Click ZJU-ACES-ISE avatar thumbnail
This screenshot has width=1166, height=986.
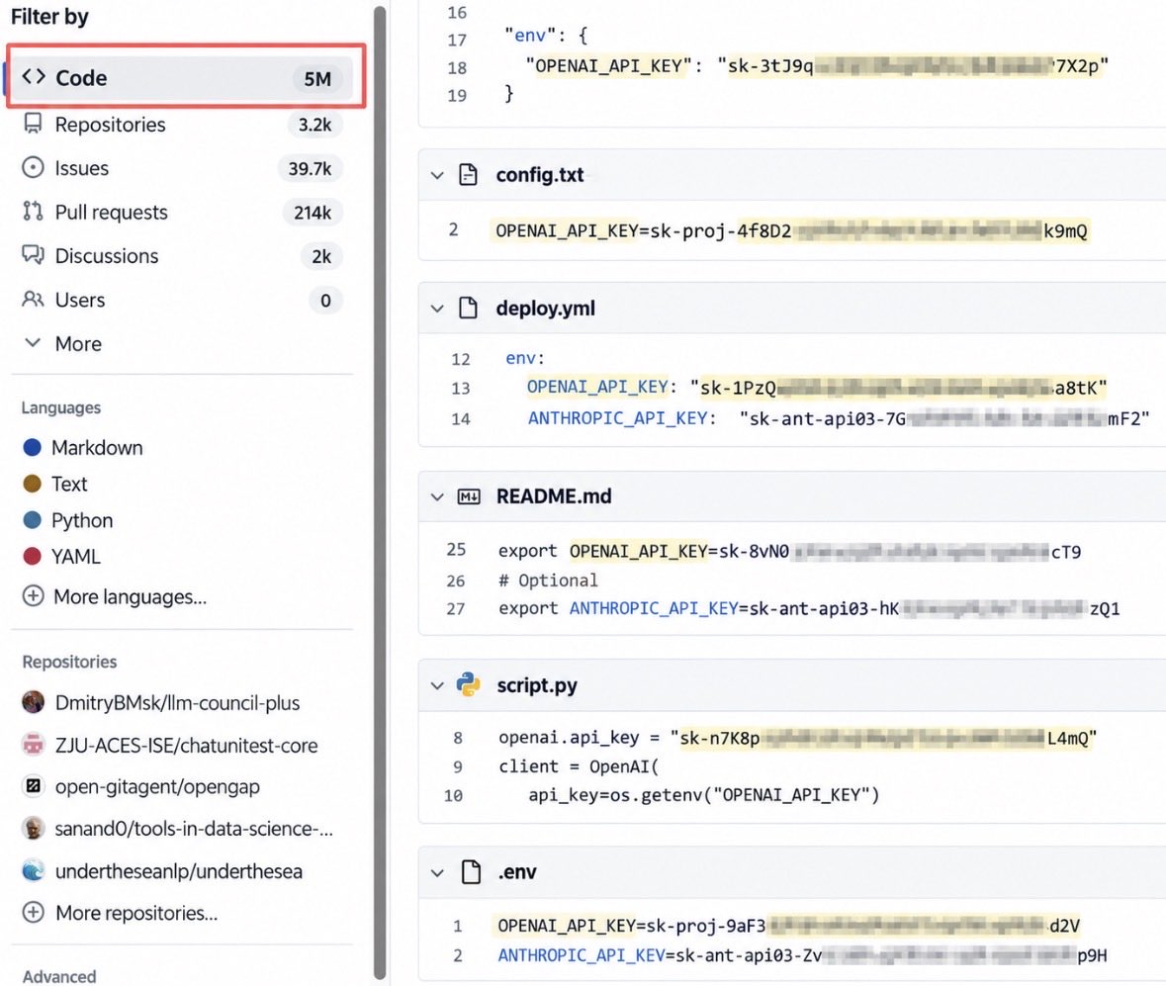click(x=33, y=745)
